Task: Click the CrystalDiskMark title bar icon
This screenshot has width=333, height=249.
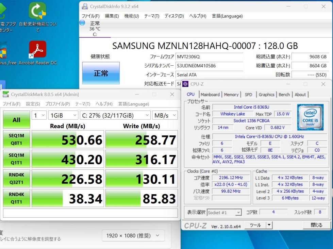Action: (6, 95)
